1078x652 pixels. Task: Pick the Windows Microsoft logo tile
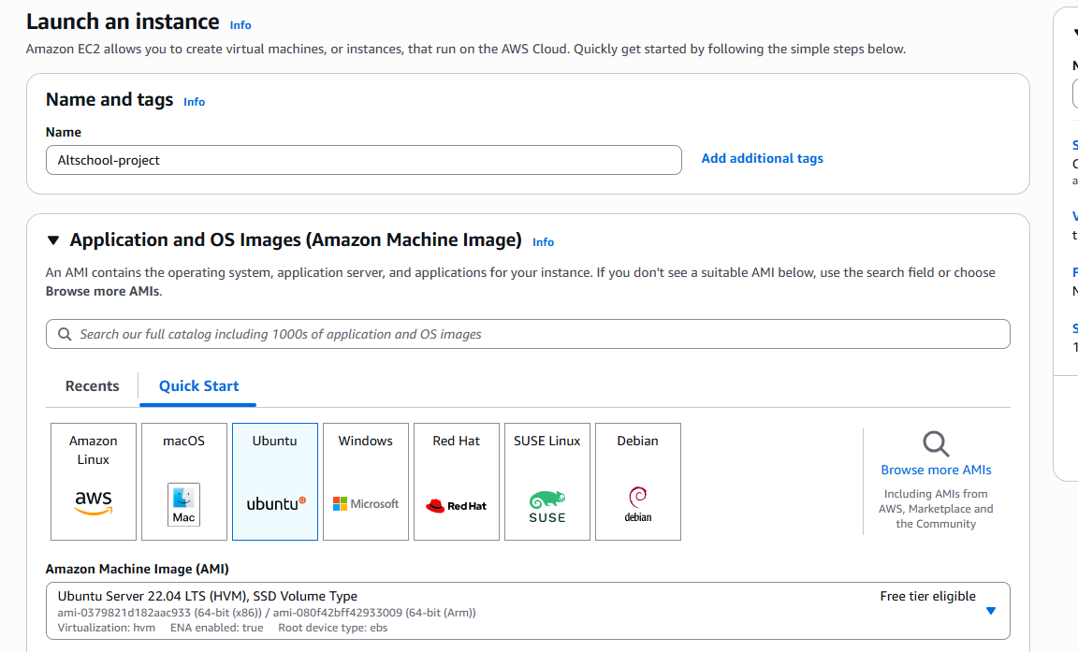point(366,482)
